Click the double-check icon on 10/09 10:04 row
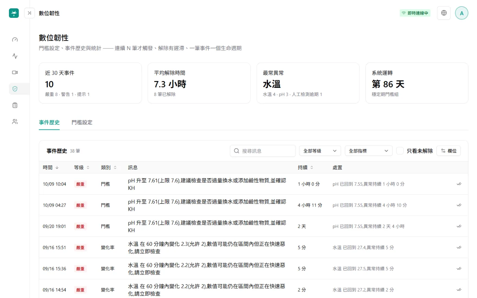The width and height of the screenshot is (477, 298). [x=459, y=184]
